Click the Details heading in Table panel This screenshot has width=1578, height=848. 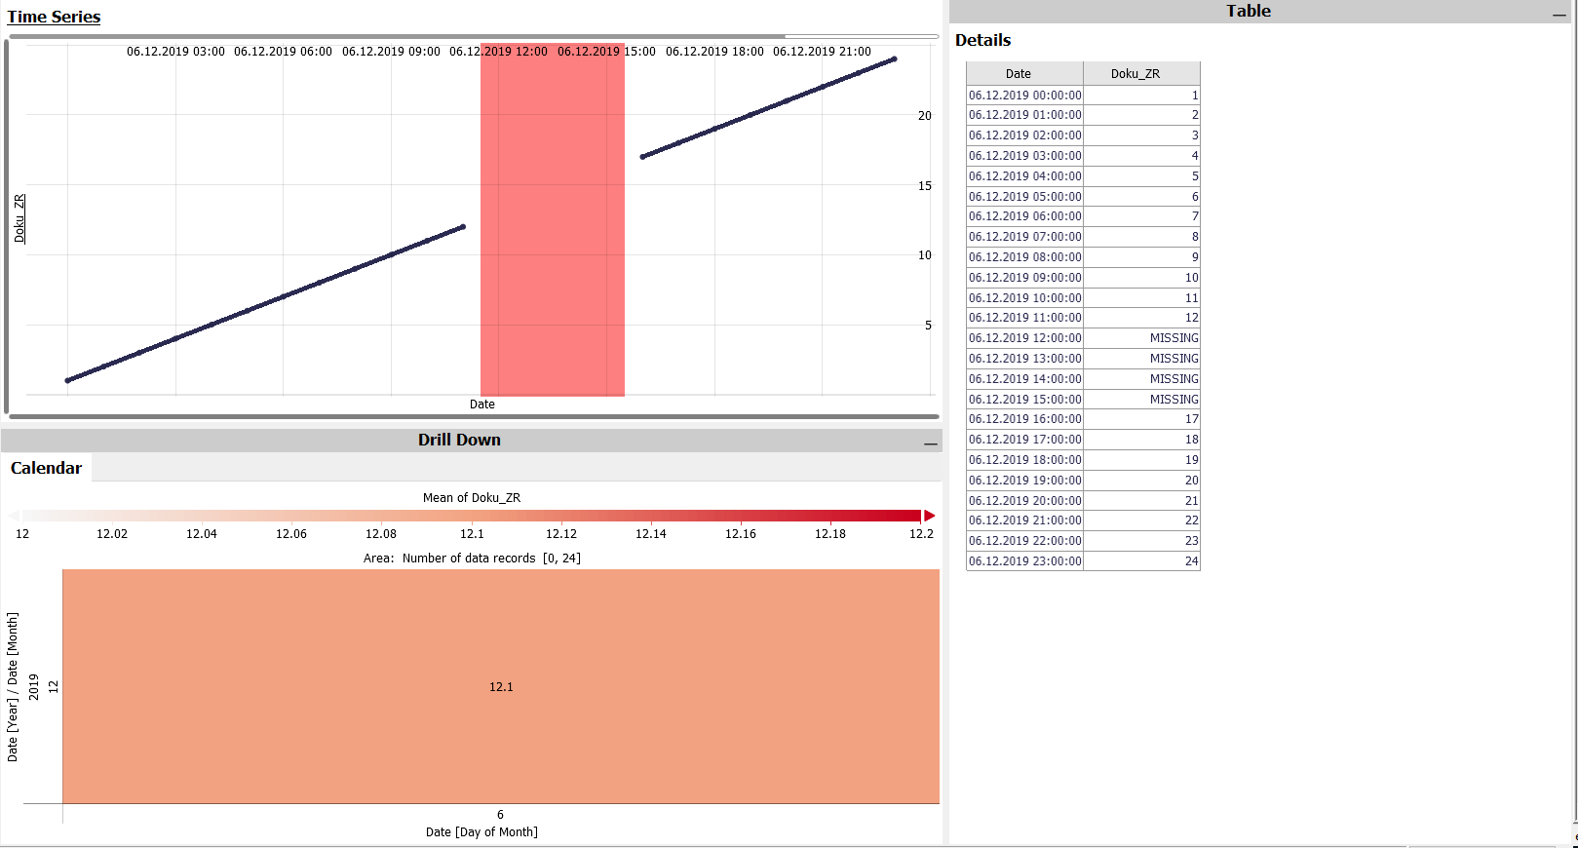(x=982, y=40)
